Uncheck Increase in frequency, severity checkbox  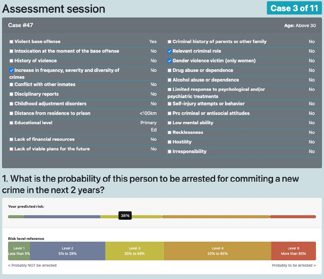[x=12, y=70]
